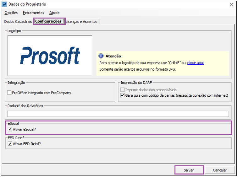The height and width of the screenshot is (177, 238).
Task: Select the Configurações tab
Action: coord(48,21)
